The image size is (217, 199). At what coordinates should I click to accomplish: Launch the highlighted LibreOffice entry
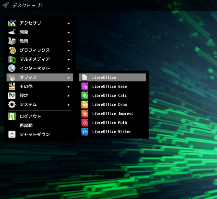click(x=112, y=77)
